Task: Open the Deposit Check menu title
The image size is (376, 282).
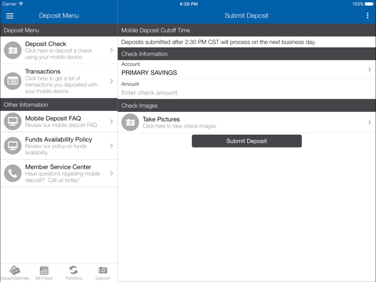Action: coord(46,44)
